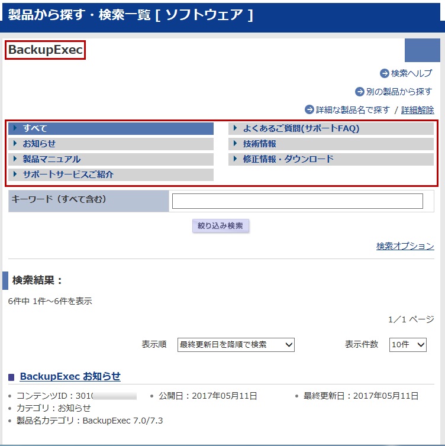Viewport: 445px width, 446px height.
Task: Focus the キーワード search input field
Action: [x=297, y=201]
